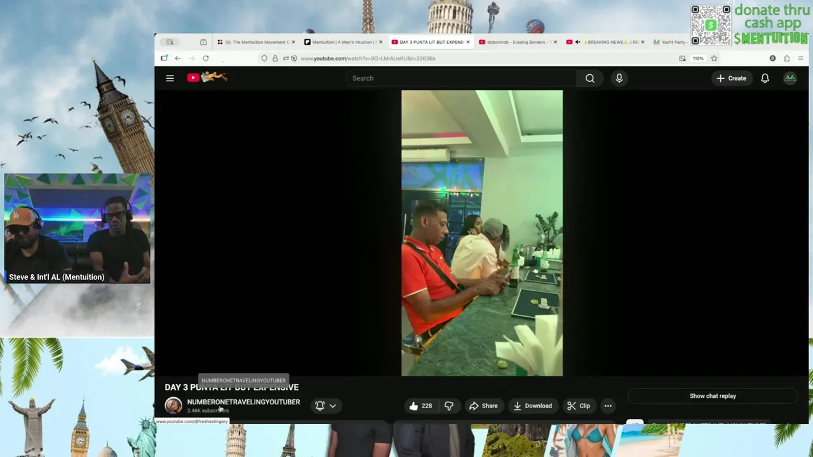Go to YouTube home via logo
This screenshot has height=457, width=813.
207,77
